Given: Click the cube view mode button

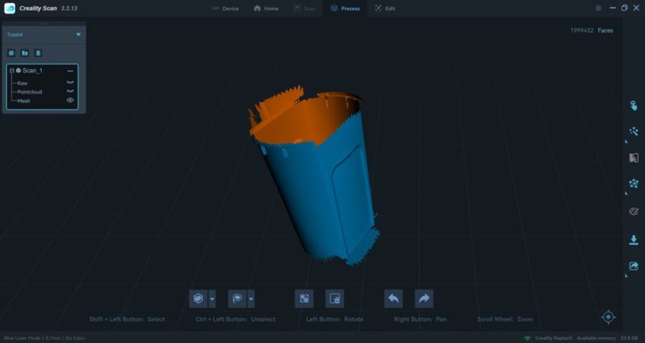Looking at the screenshot, I should click(x=198, y=299).
